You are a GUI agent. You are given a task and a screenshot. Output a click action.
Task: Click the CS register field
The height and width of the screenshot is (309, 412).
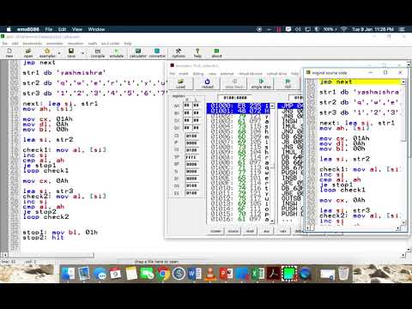[x=191, y=136]
